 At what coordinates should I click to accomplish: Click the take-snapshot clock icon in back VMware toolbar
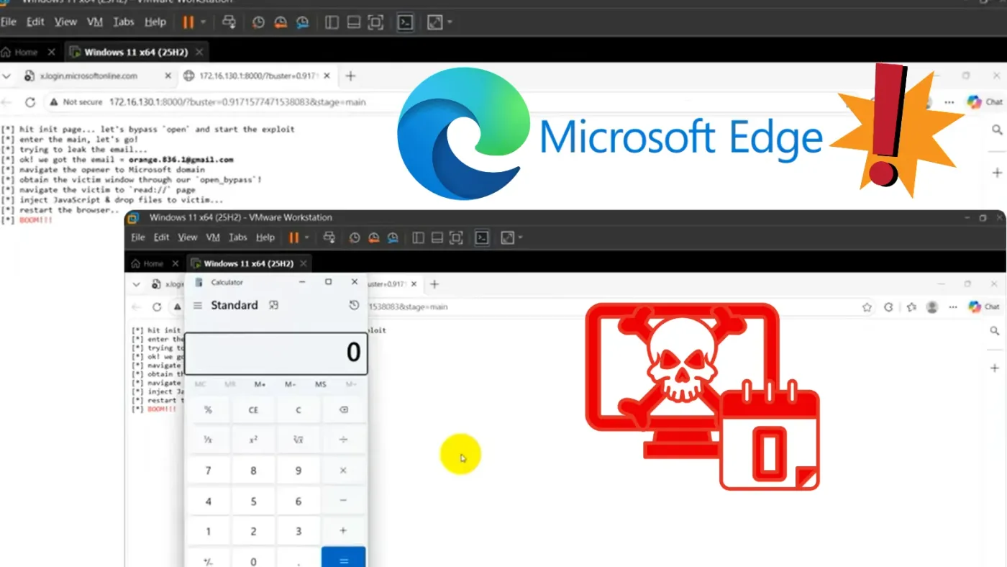(258, 22)
